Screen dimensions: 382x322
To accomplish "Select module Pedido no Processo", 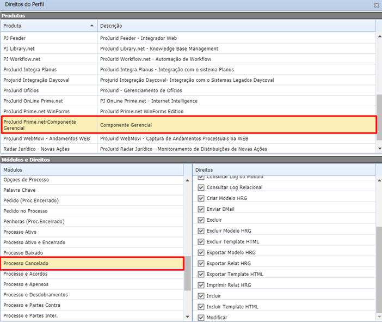I will [91, 211].
